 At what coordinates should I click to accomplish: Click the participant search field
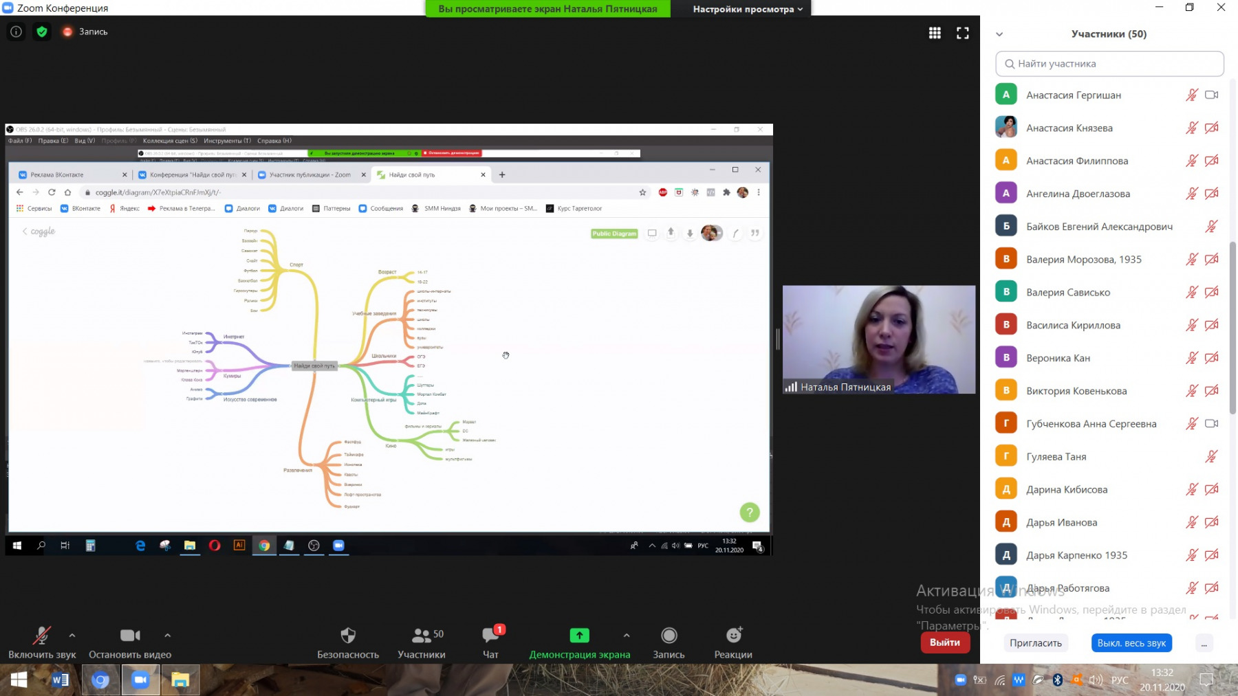(1109, 64)
